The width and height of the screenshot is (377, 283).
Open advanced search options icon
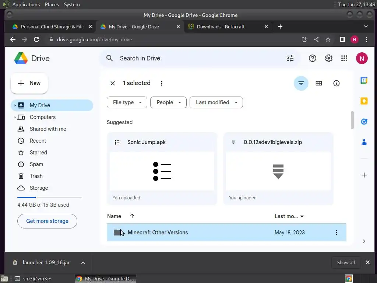pos(290,58)
